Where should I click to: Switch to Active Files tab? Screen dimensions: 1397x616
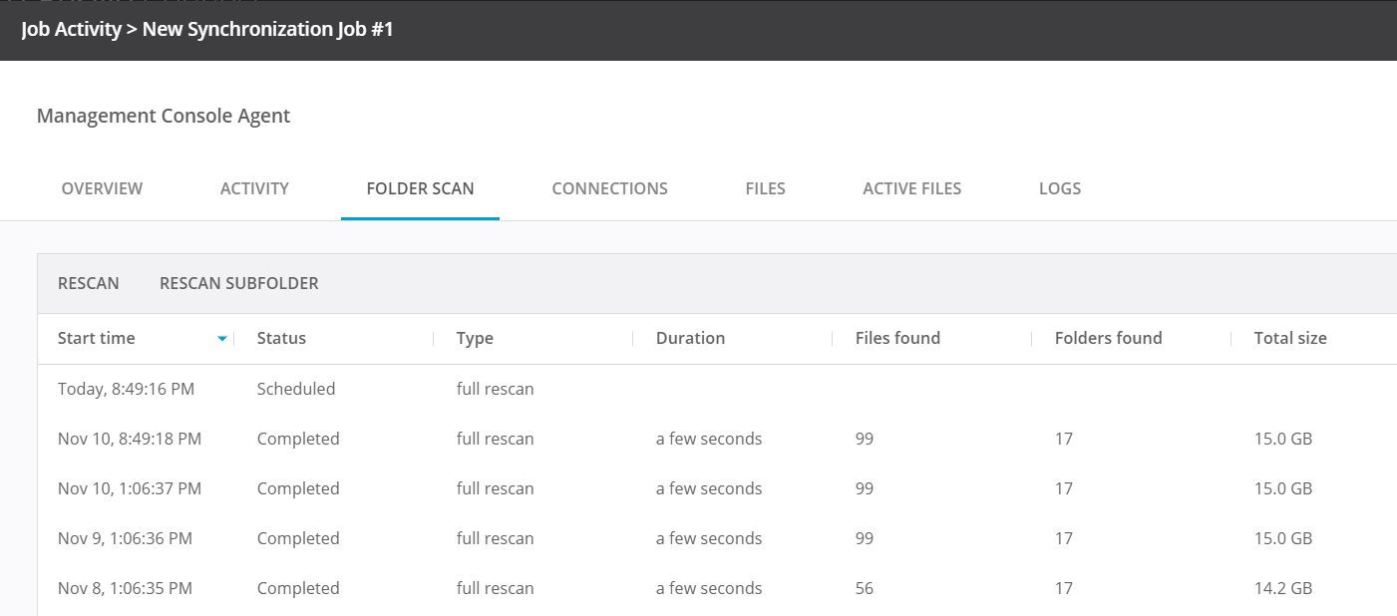[x=911, y=188]
